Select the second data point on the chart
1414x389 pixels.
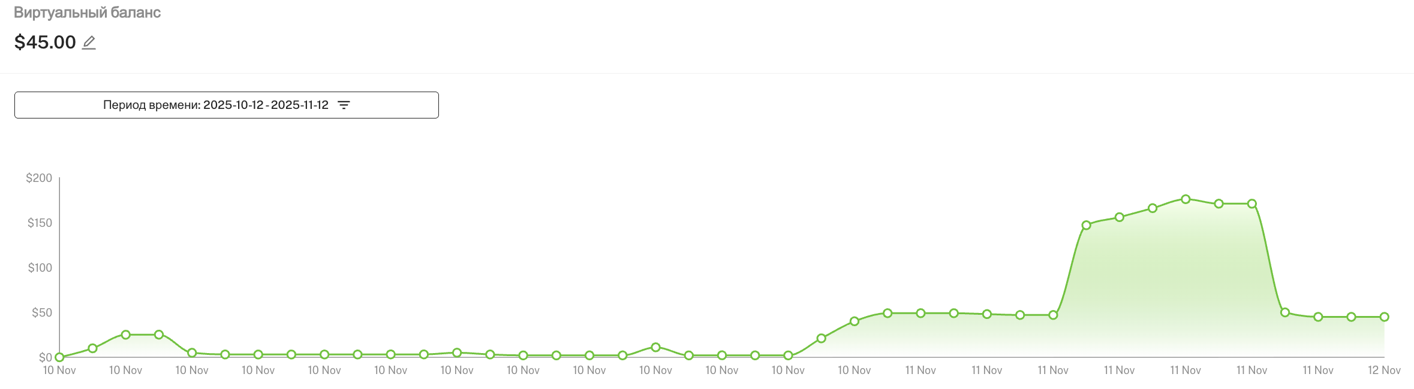point(92,348)
